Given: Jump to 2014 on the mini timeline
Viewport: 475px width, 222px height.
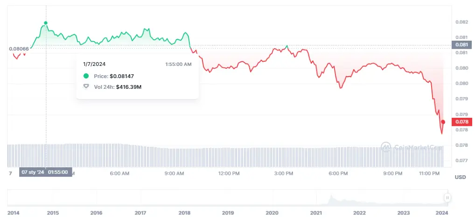Looking at the screenshot, I should (x=13, y=213).
